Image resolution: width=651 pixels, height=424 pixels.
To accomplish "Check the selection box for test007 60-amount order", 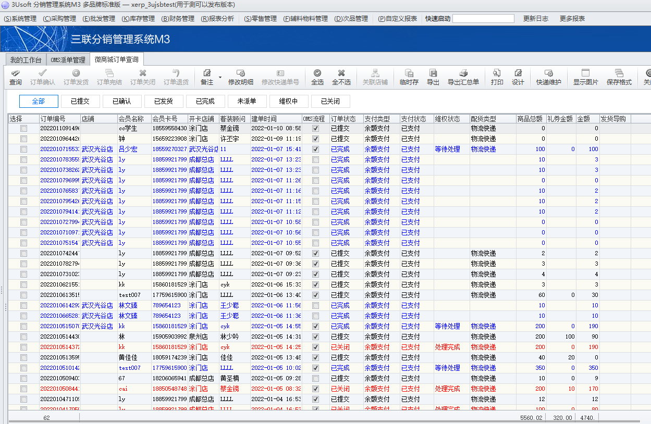I will pyautogui.click(x=23, y=295).
